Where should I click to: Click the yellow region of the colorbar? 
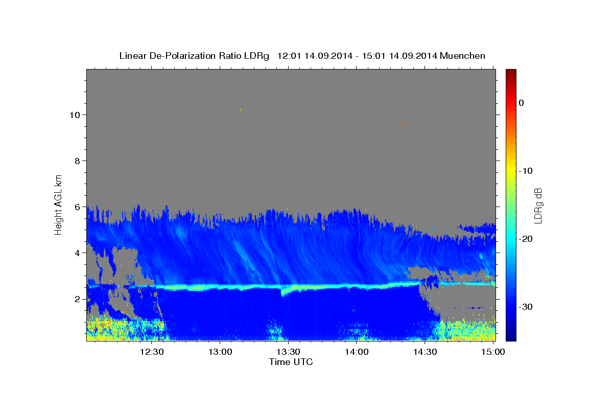[x=510, y=171]
